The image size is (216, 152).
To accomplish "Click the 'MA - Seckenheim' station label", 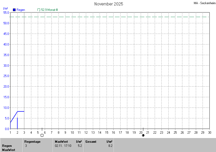I will click(204, 3).
